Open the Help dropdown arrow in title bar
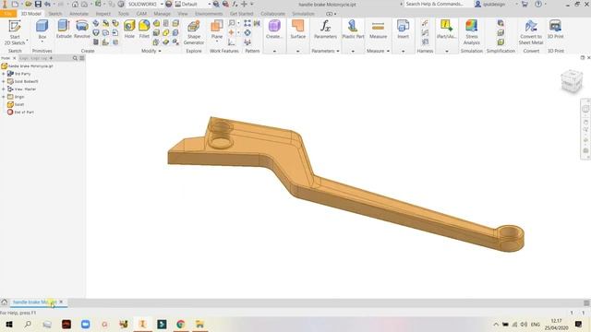The width and height of the screenshot is (591, 332). pos(546,4)
